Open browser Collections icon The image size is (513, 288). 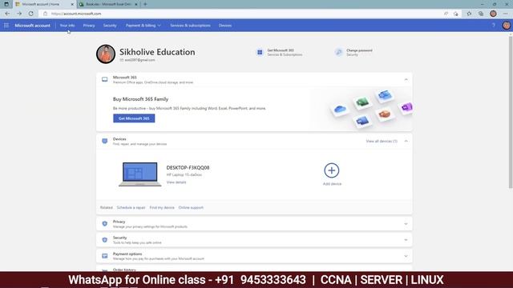[x=481, y=14]
